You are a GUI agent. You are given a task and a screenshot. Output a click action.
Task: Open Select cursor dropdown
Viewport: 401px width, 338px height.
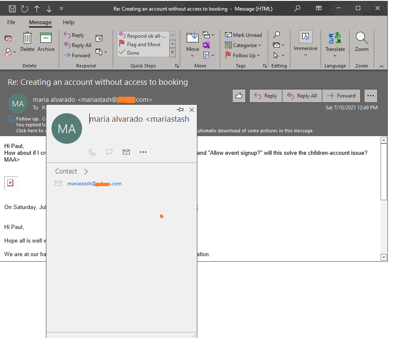click(x=279, y=56)
